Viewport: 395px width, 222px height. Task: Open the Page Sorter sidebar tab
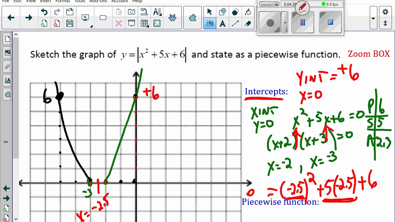pos(7,39)
